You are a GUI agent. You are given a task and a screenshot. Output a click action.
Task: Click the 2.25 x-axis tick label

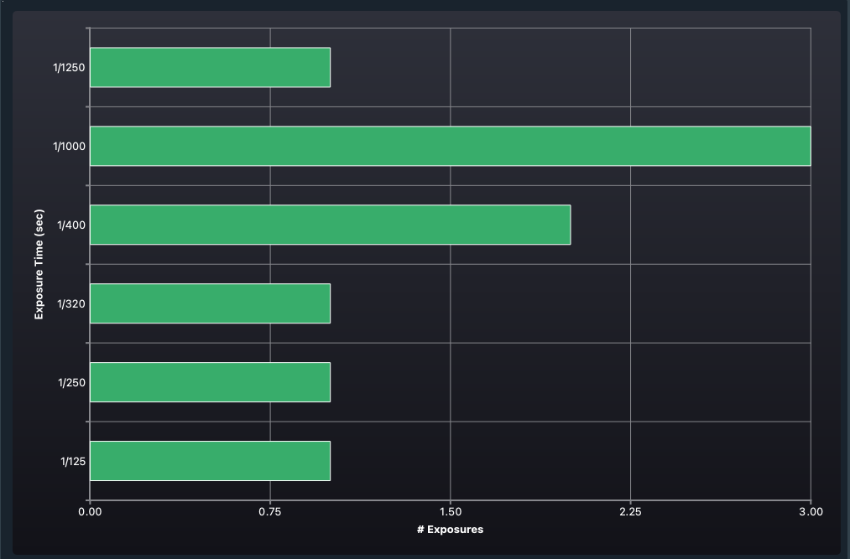(630, 511)
